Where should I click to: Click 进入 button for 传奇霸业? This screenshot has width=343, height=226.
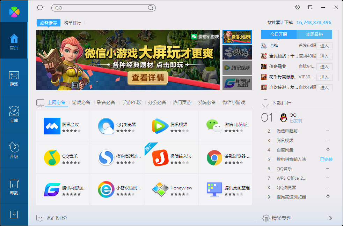(x=324, y=67)
